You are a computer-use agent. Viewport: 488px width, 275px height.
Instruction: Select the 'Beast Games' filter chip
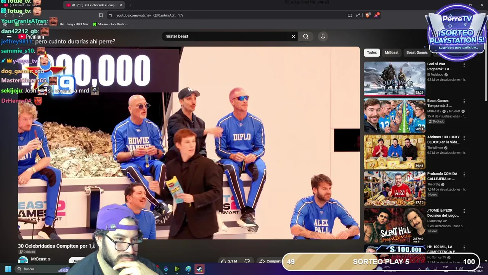click(417, 52)
